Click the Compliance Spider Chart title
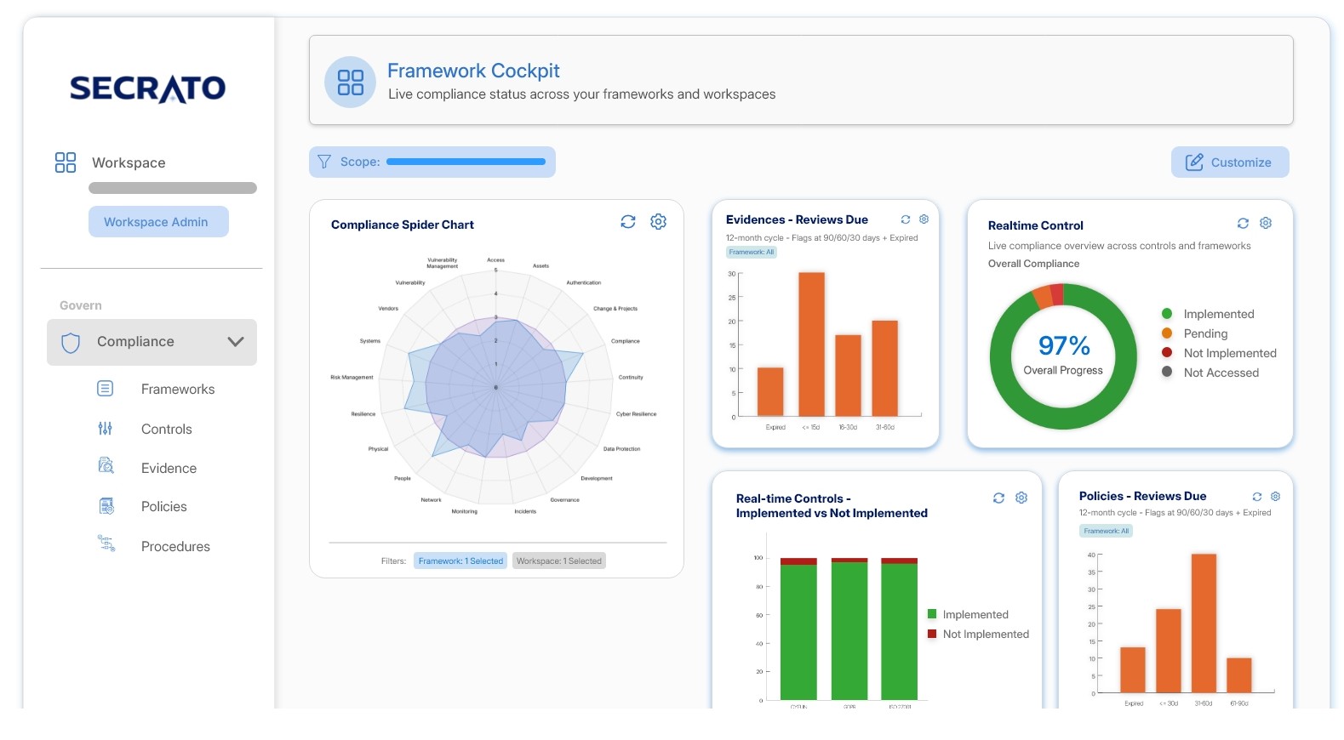This screenshot has height=740, width=1344. 402,225
